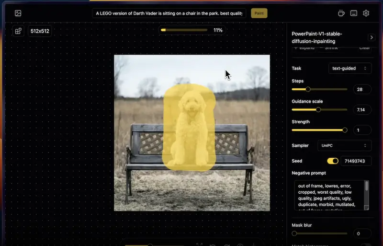Open the settings gear icon

366,13
